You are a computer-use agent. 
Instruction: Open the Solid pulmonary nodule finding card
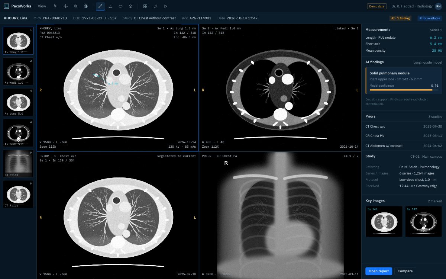(x=404, y=81)
